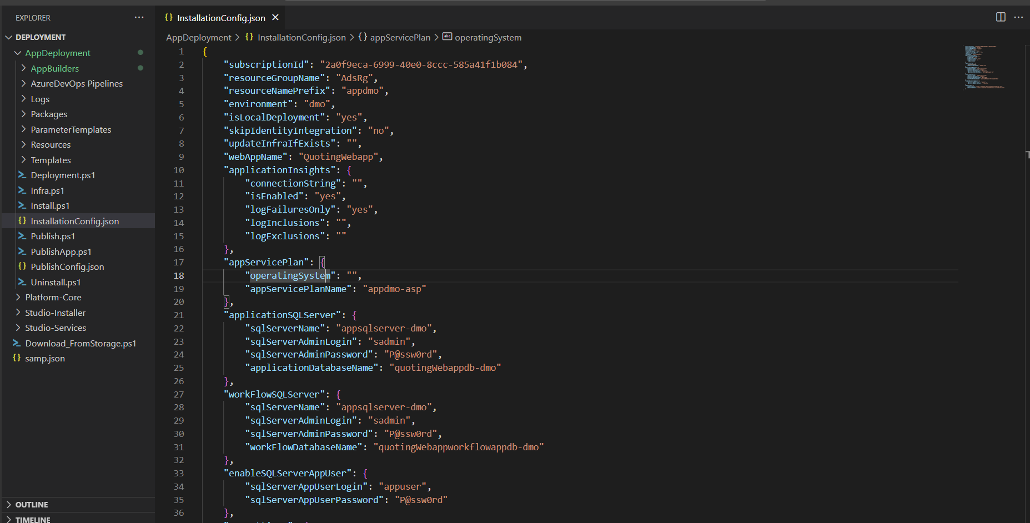The height and width of the screenshot is (523, 1030).
Task: Click "logFailuresOnly" key on line 13
Action: point(290,209)
